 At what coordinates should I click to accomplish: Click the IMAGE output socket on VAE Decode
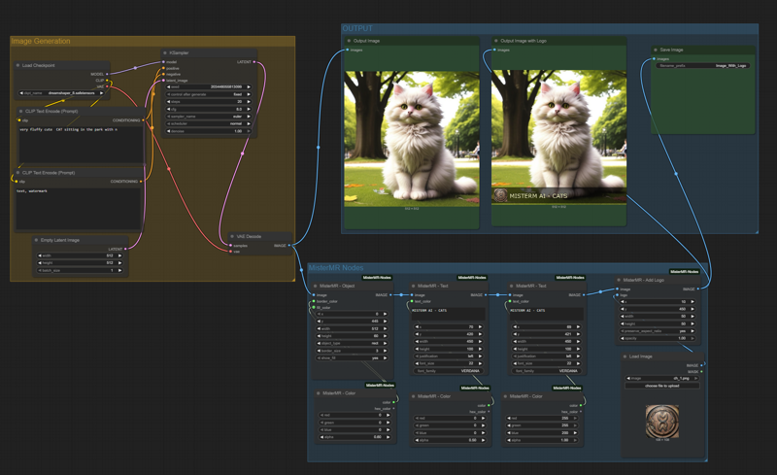coord(289,246)
